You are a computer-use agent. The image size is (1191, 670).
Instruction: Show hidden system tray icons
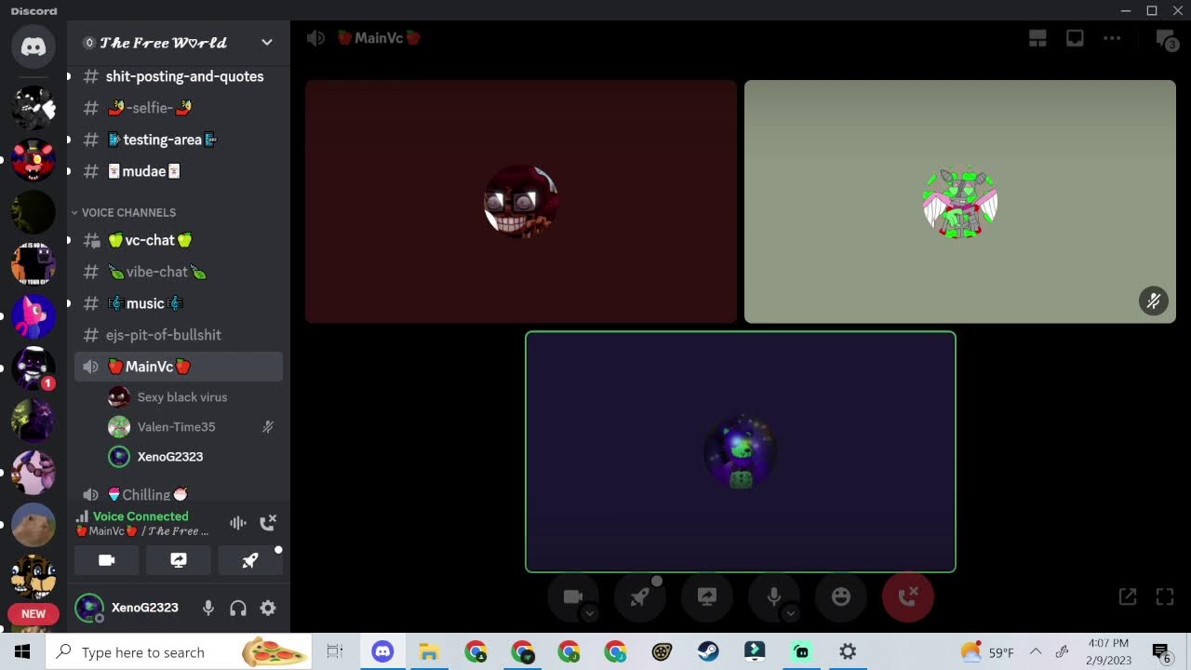pos(1035,651)
